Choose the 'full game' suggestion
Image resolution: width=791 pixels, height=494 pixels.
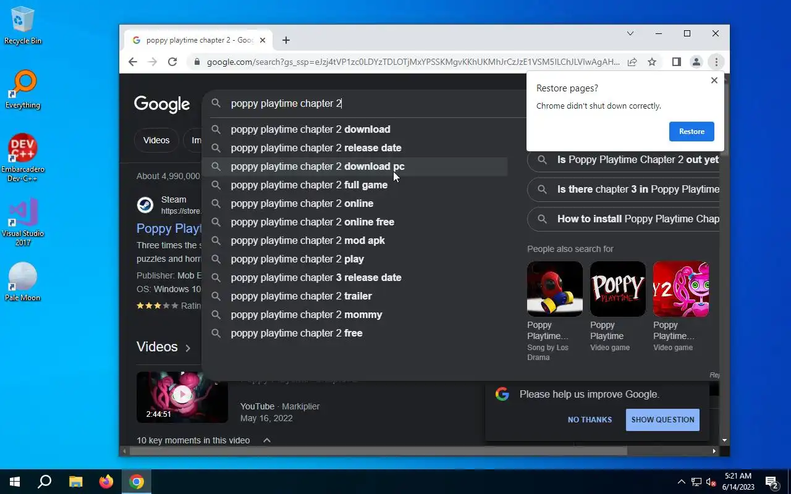[x=355, y=185]
